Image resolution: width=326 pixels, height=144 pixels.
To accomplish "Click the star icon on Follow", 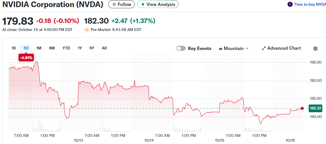I will coord(114,4).
